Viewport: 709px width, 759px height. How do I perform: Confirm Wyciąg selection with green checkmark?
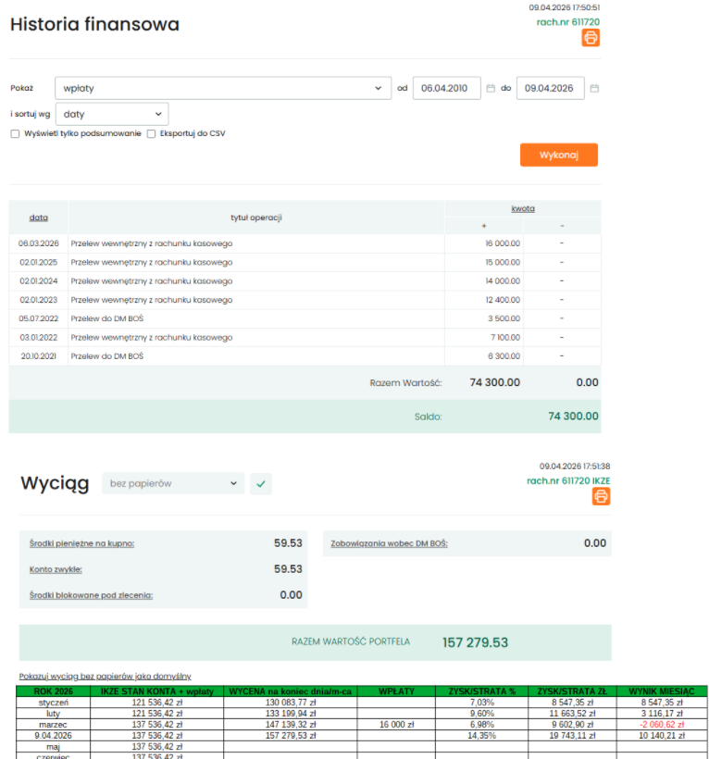click(x=261, y=483)
